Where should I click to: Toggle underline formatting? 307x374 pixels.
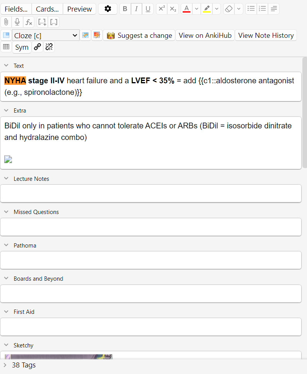point(148,9)
